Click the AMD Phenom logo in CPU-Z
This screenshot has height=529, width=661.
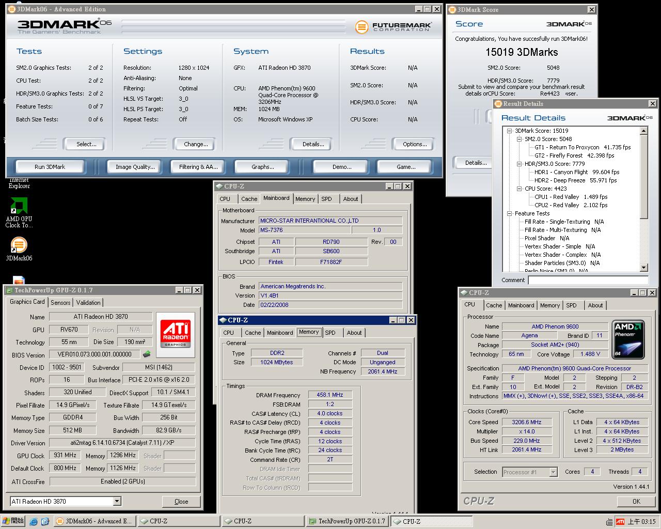coord(627,339)
